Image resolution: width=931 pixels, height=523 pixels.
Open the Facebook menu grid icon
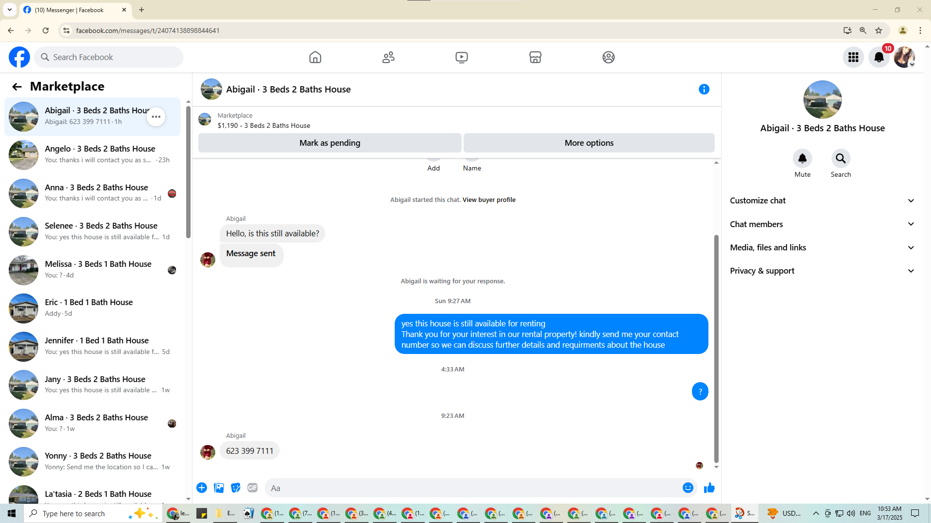click(x=853, y=57)
